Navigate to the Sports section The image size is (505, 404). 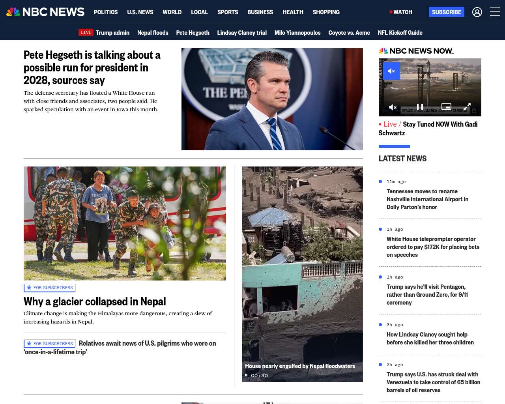coord(228,12)
